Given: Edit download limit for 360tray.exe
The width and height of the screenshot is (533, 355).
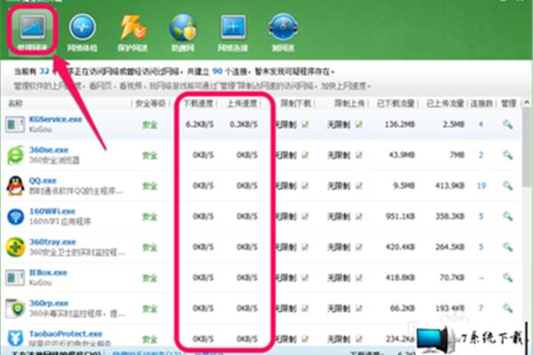Looking at the screenshot, I should coord(305,247).
